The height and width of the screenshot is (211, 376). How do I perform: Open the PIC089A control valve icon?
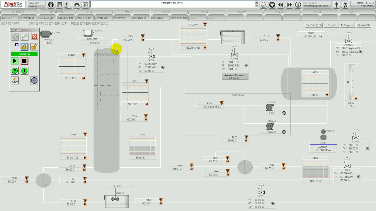[349, 38]
